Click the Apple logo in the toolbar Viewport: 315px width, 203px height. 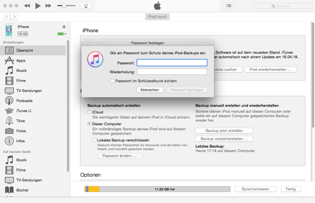[x=157, y=6]
